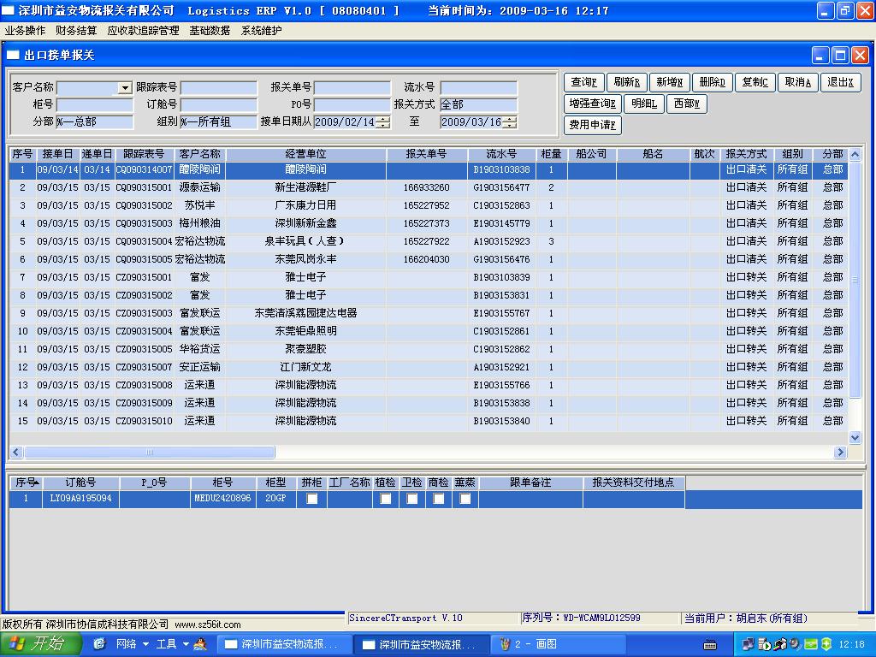Viewport: 876px width, 657px height.
Task: Expand the 客户名称 dropdown list
Action: coord(125,88)
